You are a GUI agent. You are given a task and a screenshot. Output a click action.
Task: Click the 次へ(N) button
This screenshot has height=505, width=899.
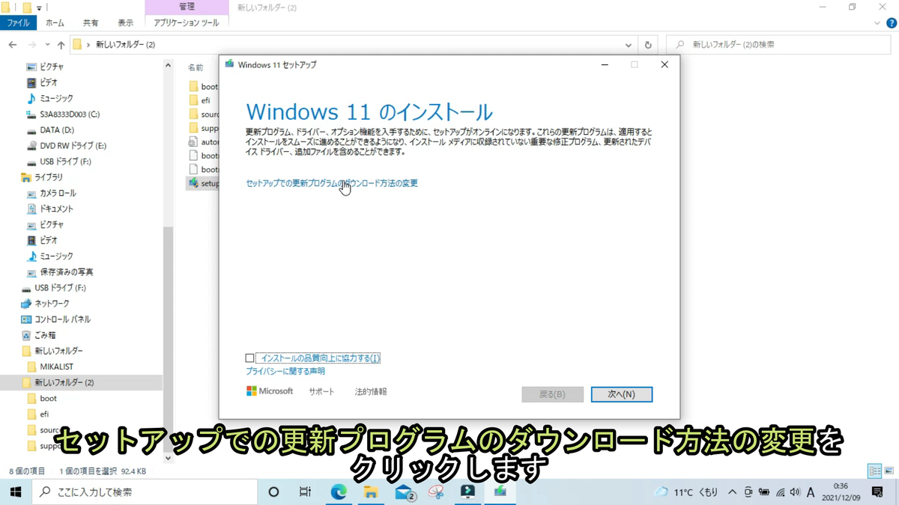click(621, 394)
